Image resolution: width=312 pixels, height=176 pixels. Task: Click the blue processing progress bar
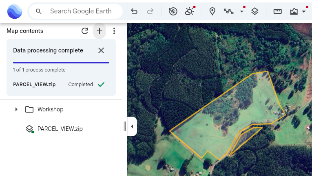pyautogui.click(x=61, y=63)
